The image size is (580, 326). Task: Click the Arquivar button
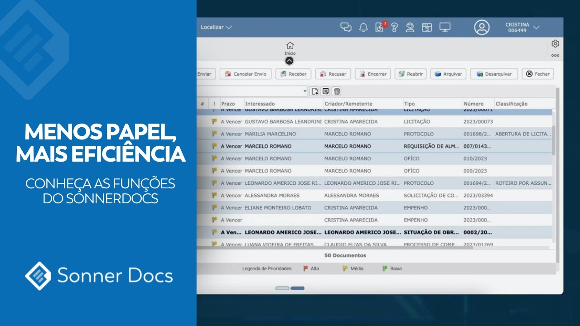coord(448,74)
